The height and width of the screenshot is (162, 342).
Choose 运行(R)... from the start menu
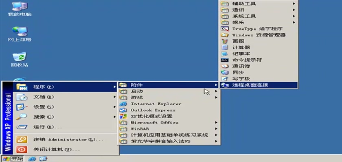(66, 127)
